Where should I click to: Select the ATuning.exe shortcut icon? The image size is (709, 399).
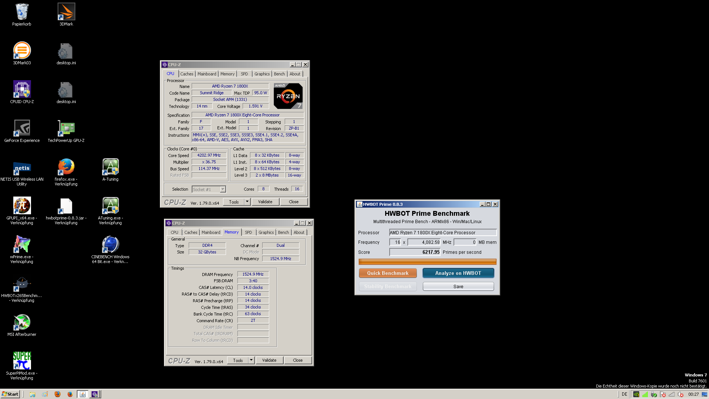[x=110, y=211]
